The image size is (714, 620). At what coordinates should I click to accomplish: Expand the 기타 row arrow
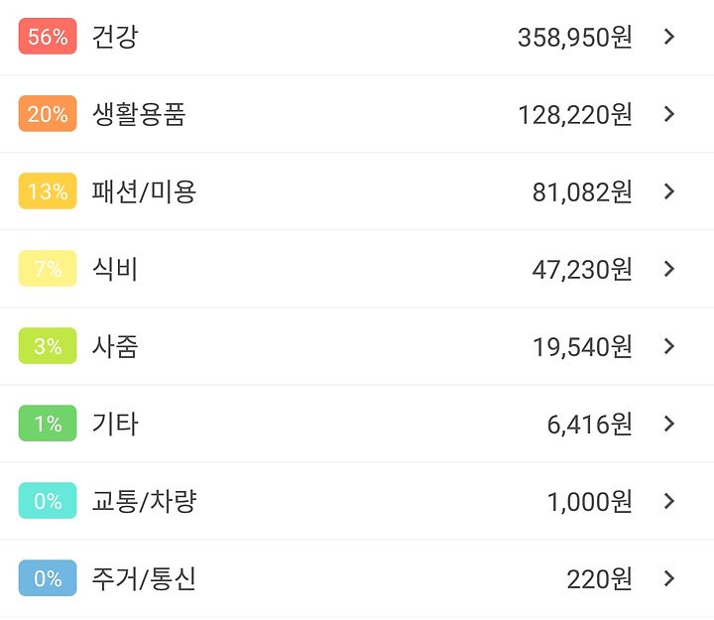669,424
